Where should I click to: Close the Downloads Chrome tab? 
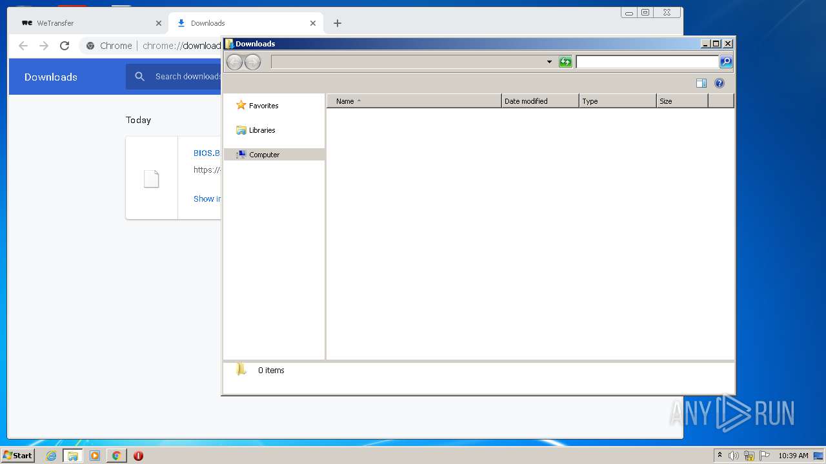click(x=313, y=23)
